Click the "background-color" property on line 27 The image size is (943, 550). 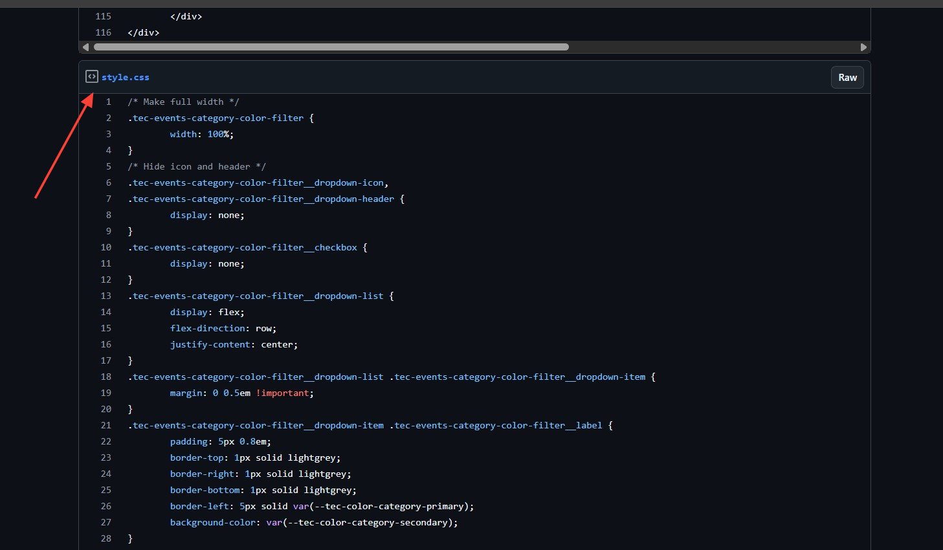tap(212, 522)
